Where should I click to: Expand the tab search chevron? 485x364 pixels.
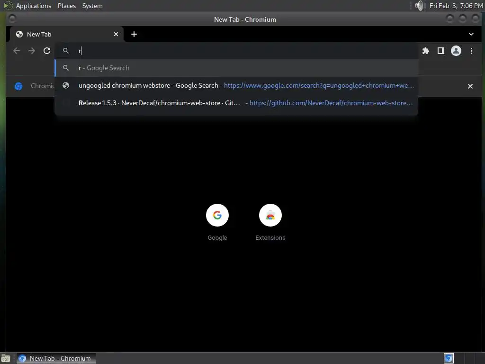point(471,34)
